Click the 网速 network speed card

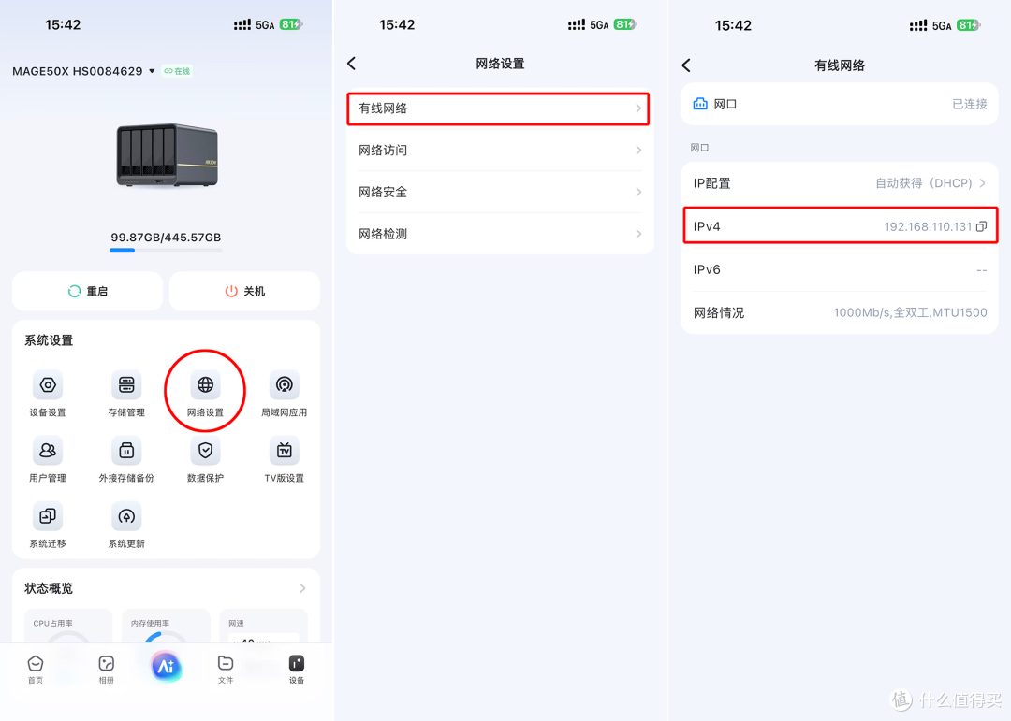click(x=264, y=627)
